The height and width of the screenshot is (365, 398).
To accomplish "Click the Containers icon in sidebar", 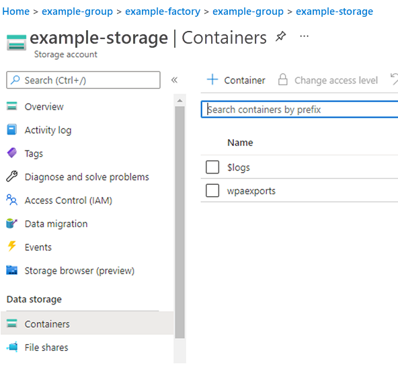I will coord(11,323).
